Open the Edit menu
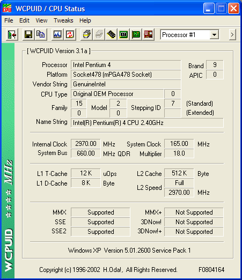This screenshot has height=280, width=242. 24,20
